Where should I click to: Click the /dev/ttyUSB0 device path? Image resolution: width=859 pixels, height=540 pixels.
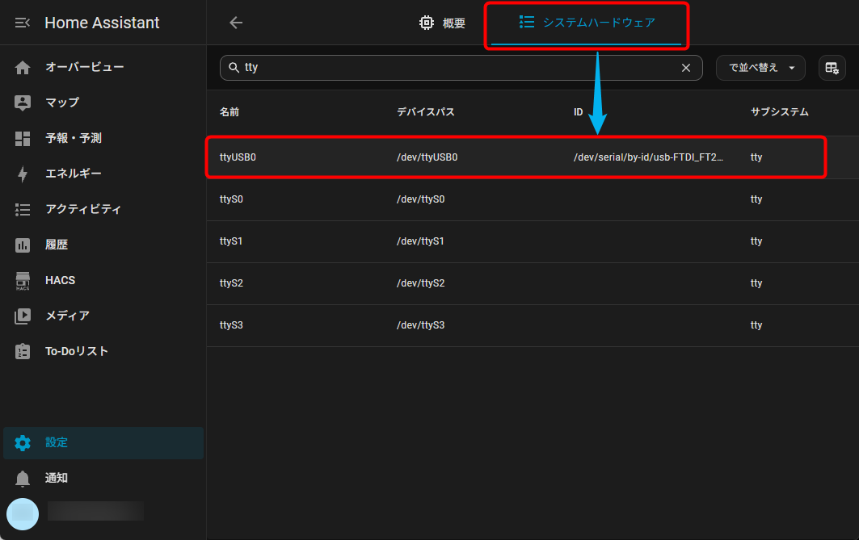pyautogui.click(x=427, y=157)
